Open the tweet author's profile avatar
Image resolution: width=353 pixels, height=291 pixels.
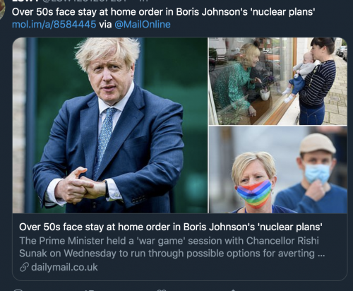(2, 9)
